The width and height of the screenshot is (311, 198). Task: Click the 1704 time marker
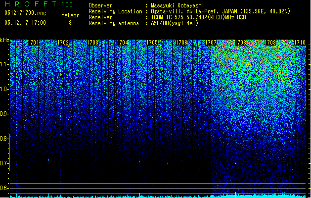point(123,43)
